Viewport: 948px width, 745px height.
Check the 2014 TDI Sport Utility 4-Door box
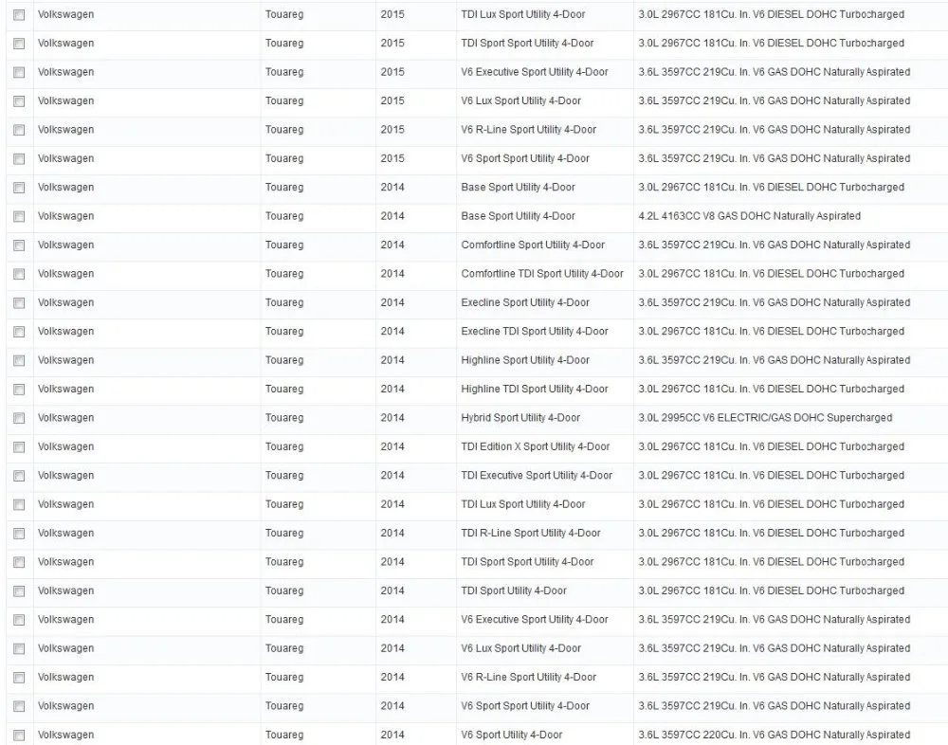coord(19,591)
